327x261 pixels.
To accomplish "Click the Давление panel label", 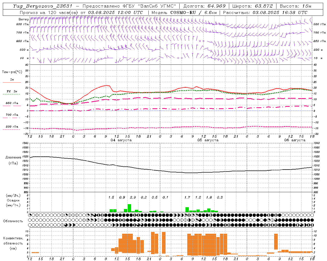I will (13, 158).
